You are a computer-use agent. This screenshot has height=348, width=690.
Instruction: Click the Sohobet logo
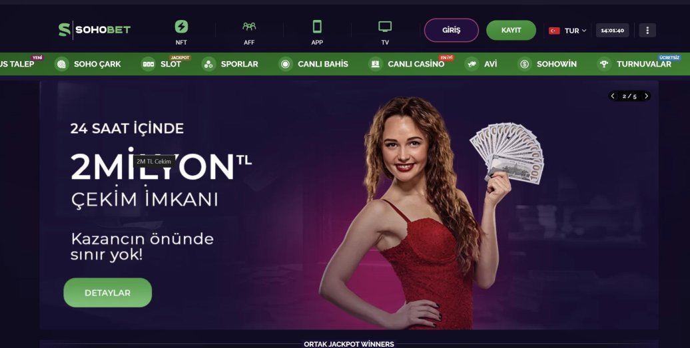click(x=95, y=30)
